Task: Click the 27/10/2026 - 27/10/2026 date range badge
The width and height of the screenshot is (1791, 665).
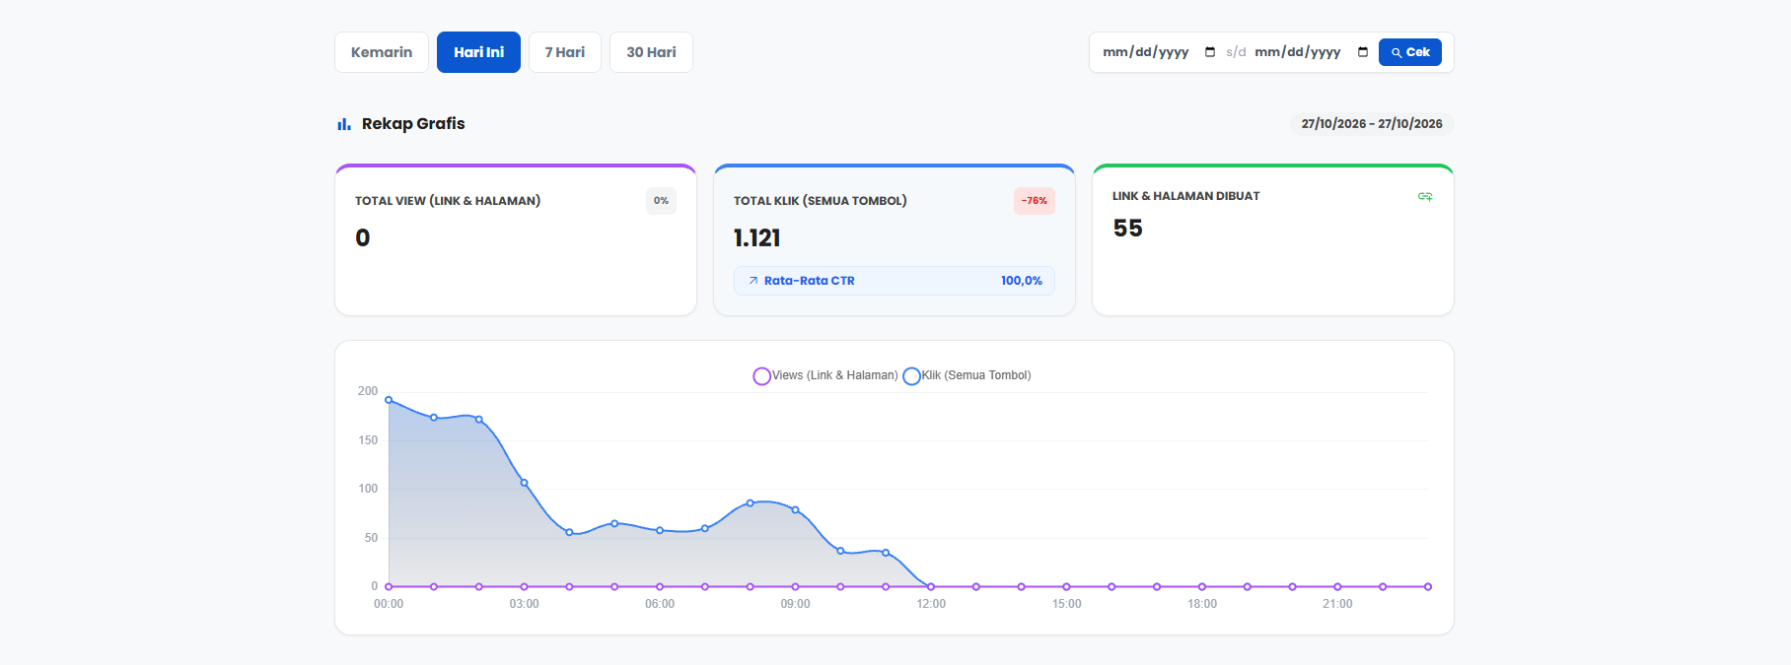Action: click(1372, 124)
